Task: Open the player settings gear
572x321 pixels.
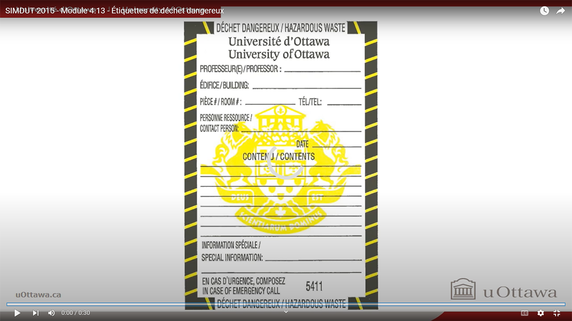Action: click(x=540, y=313)
